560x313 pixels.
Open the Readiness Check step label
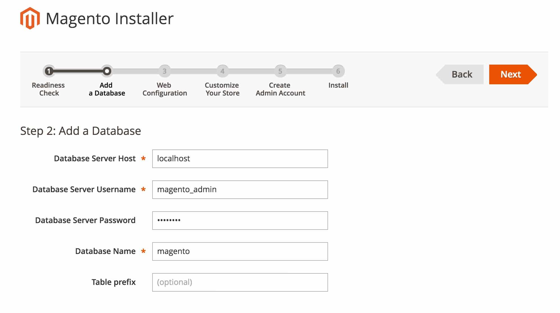(49, 89)
